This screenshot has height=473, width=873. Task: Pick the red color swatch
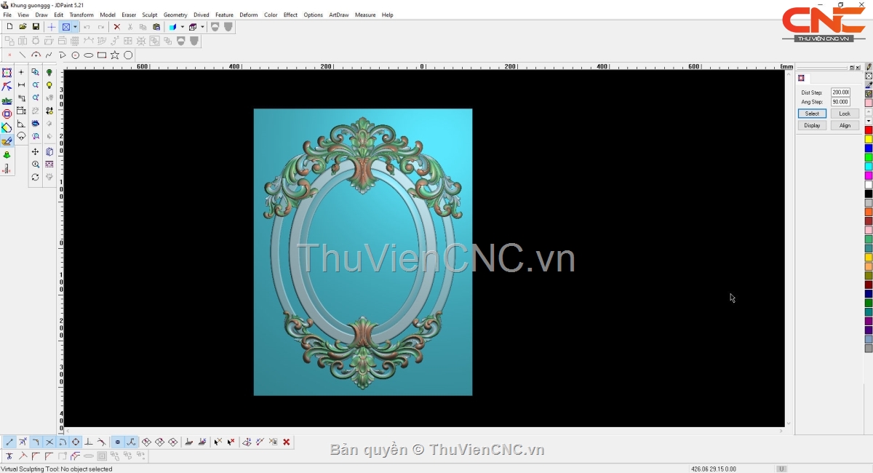pyautogui.click(x=869, y=130)
